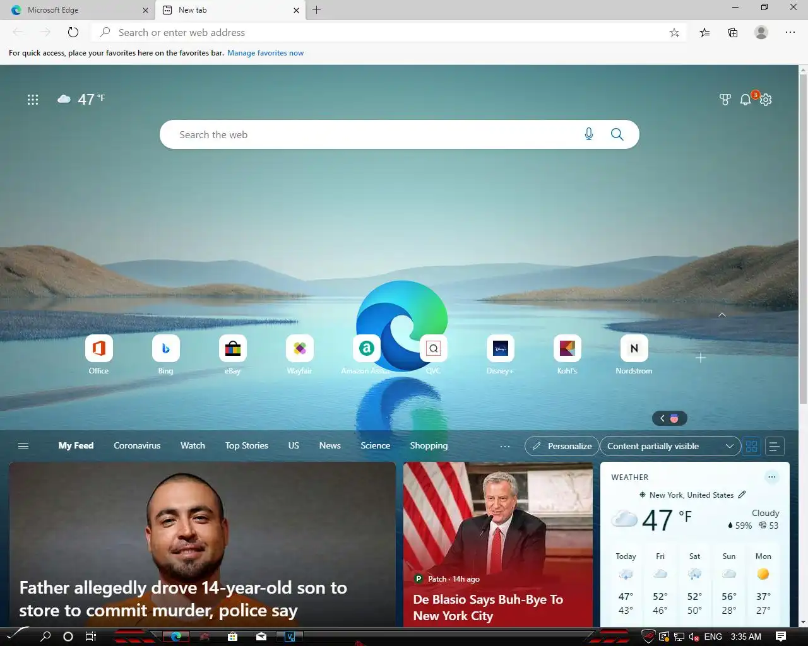Click Manage favorites now link

[265, 53]
